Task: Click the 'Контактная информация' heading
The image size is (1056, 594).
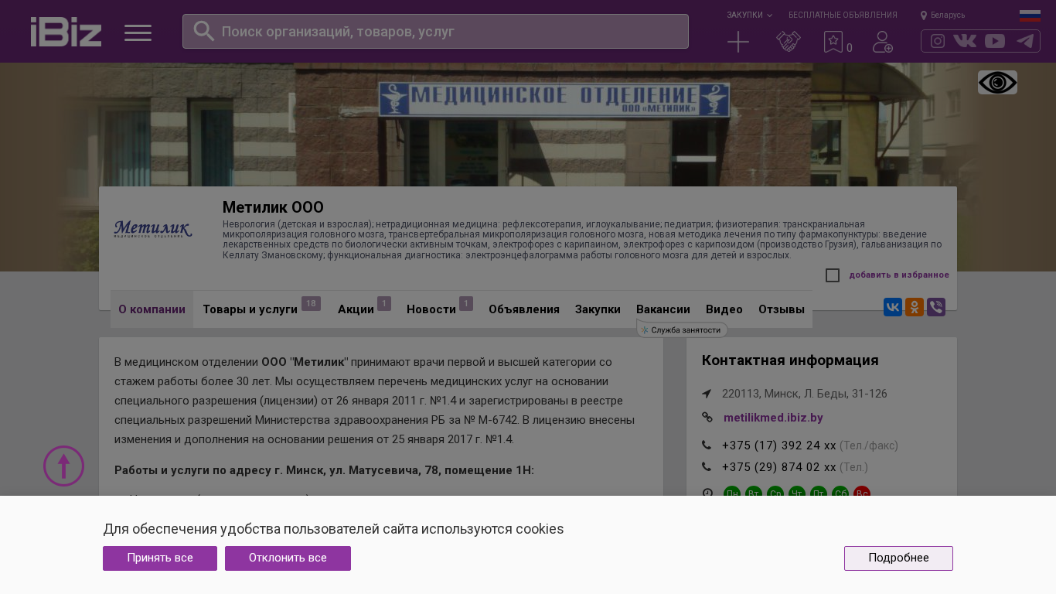Action: [790, 360]
